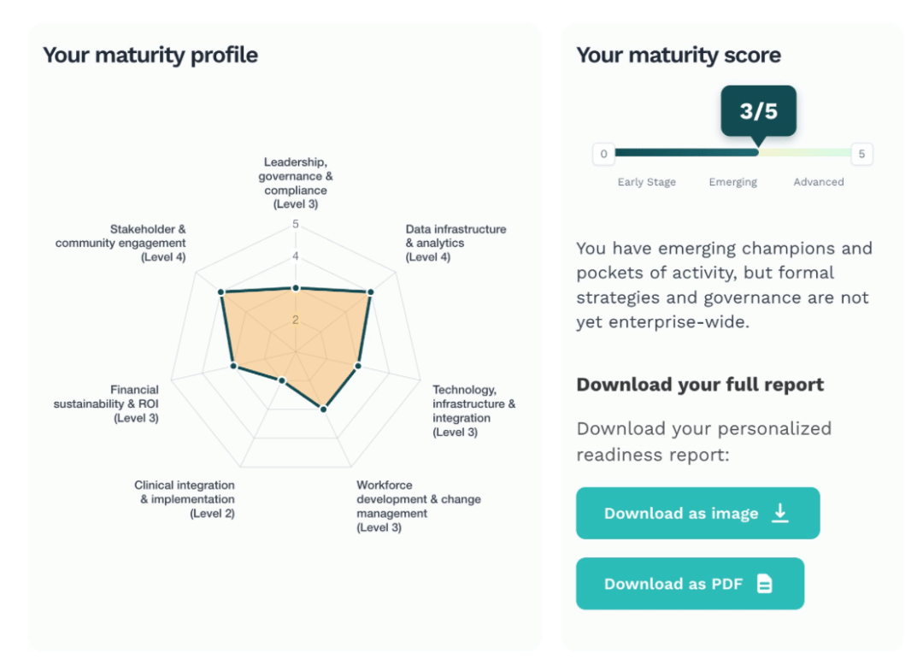Click the Workforce development radar data point
This screenshot has height=671, width=923.
(323, 409)
